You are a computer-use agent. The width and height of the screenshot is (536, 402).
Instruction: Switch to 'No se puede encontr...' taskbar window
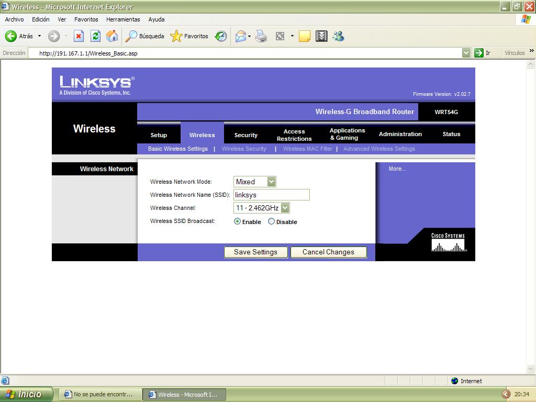[x=100, y=394]
